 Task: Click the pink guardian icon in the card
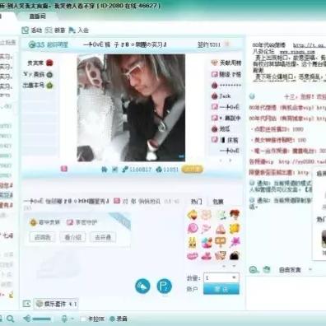pyautogui.click(x=70, y=222)
